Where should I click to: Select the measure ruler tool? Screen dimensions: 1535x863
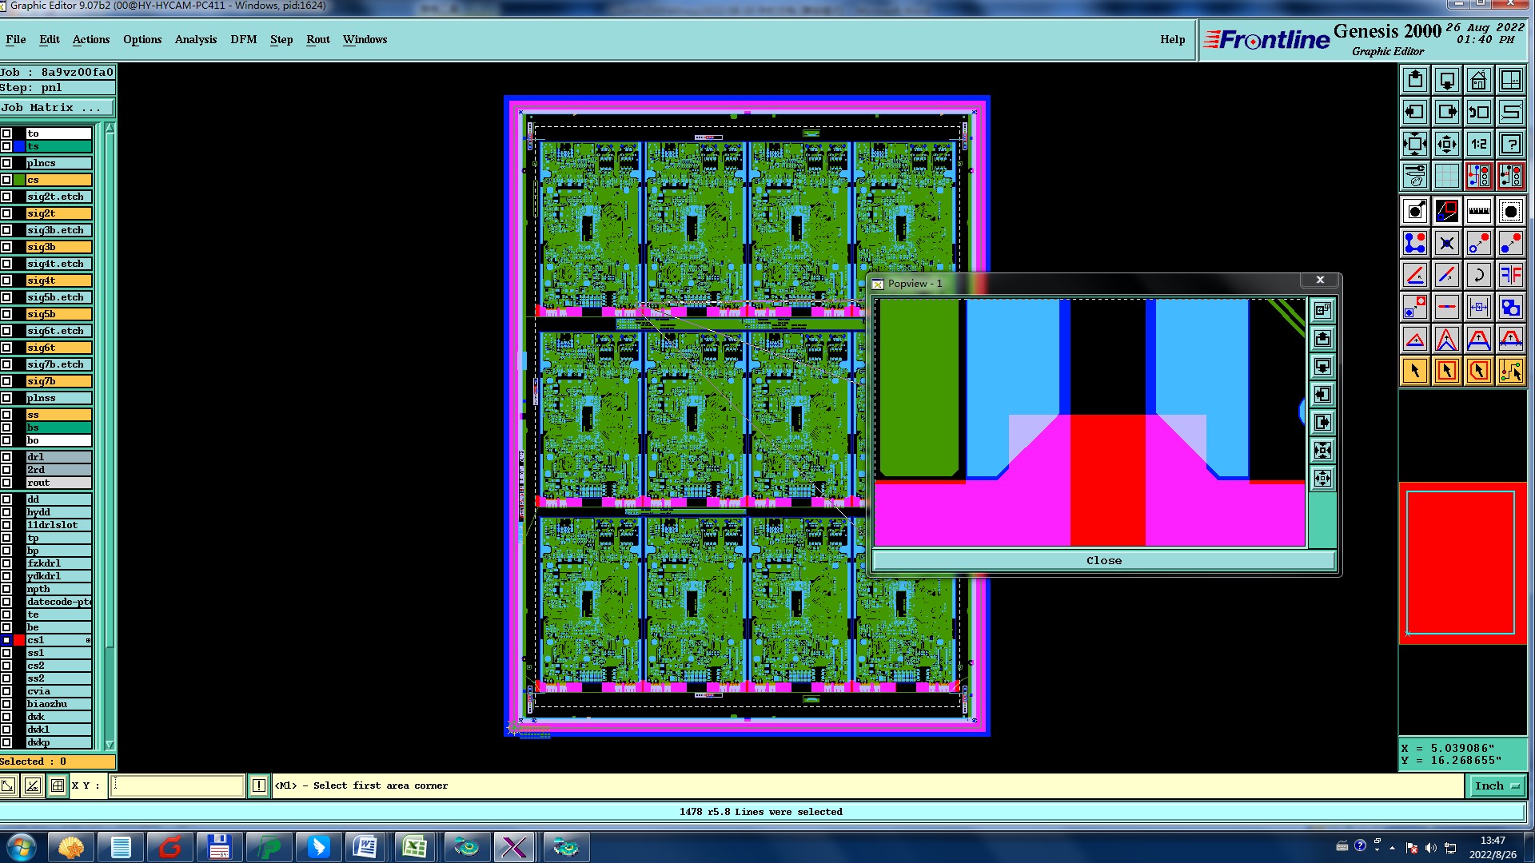[1478, 211]
